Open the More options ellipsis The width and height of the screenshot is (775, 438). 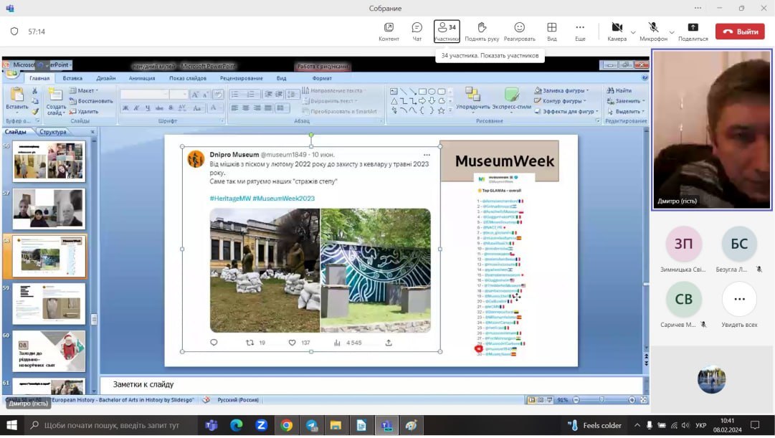[x=580, y=28]
